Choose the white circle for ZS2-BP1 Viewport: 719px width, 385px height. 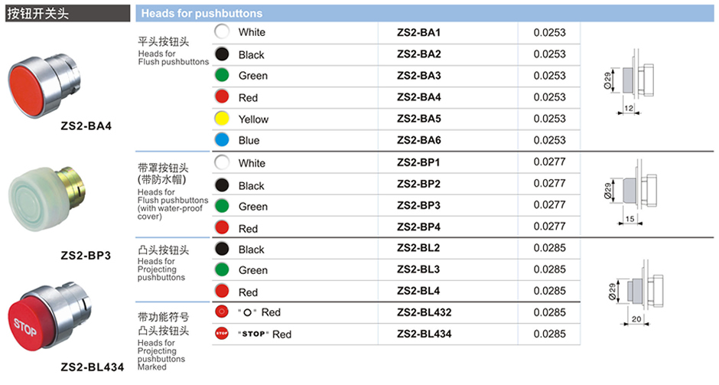click(222, 162)
